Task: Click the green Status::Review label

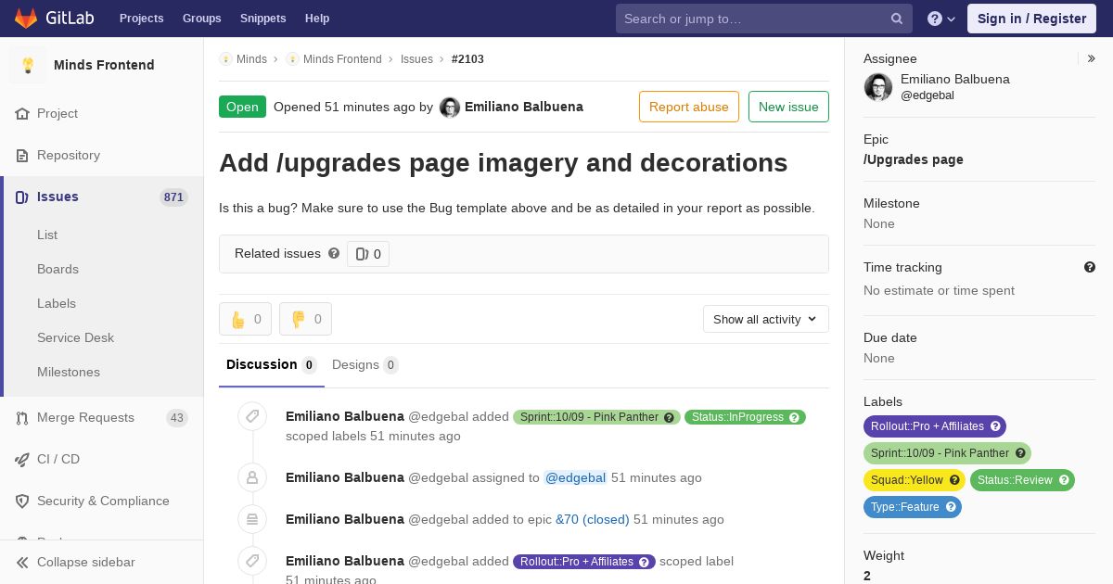Action: pos(1022,480)
